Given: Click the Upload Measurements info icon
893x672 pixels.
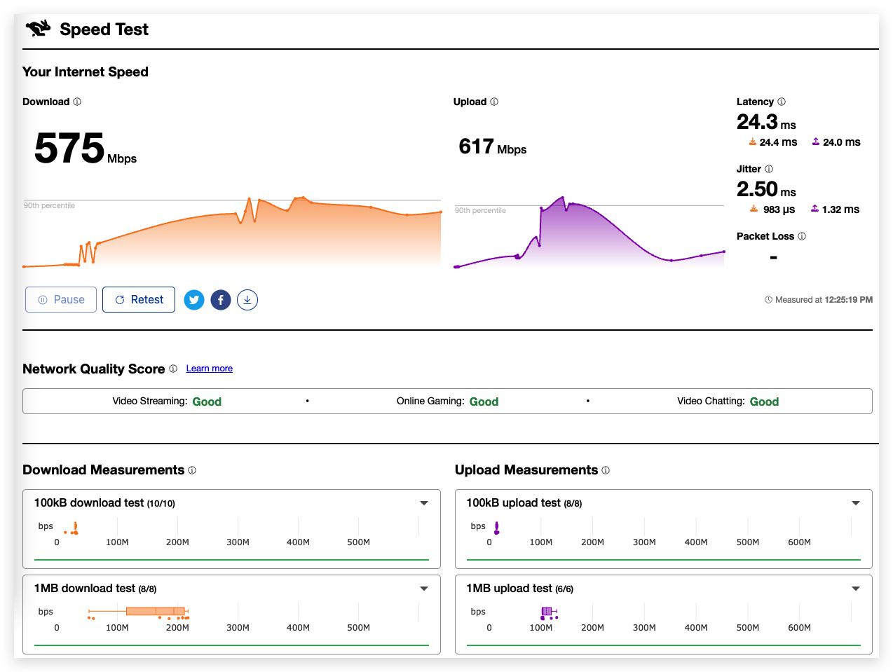Looking at the screenshot, I should (606, 470).
